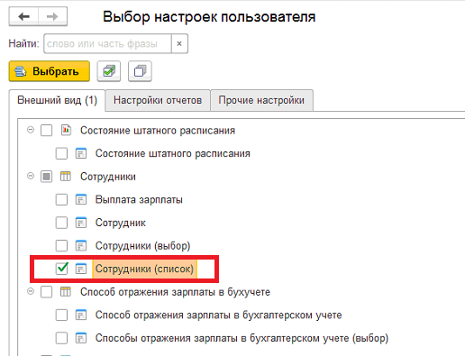Clear the search field with the x button

[x=179, y=44]
